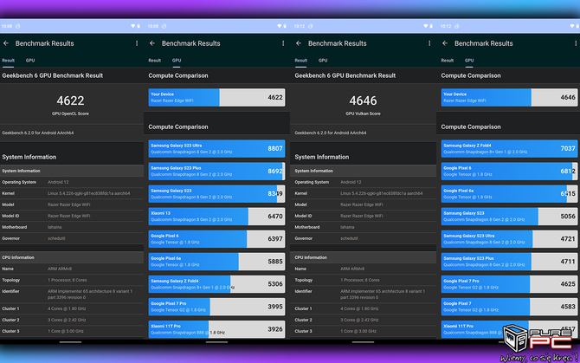Open the three-dot menu on the 4622 comparison screen
The width and height of the screenshot is (580, 363).
point(283,43)
